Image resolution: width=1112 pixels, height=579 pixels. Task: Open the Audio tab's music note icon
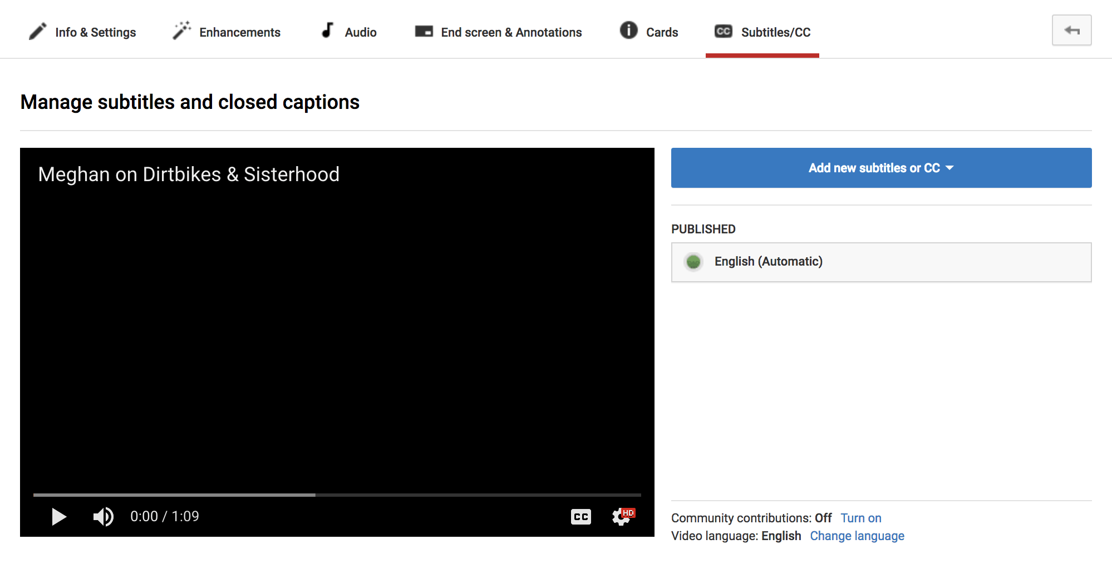coord(327,30)
